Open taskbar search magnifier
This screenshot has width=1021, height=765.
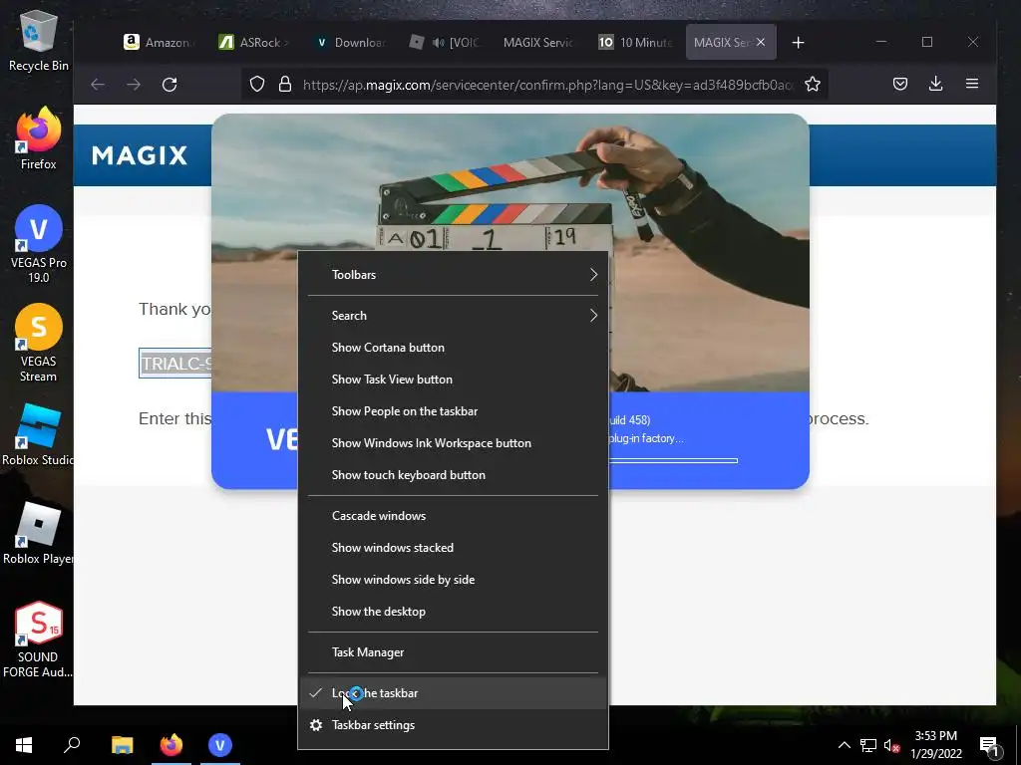click(x=72, y=745)
